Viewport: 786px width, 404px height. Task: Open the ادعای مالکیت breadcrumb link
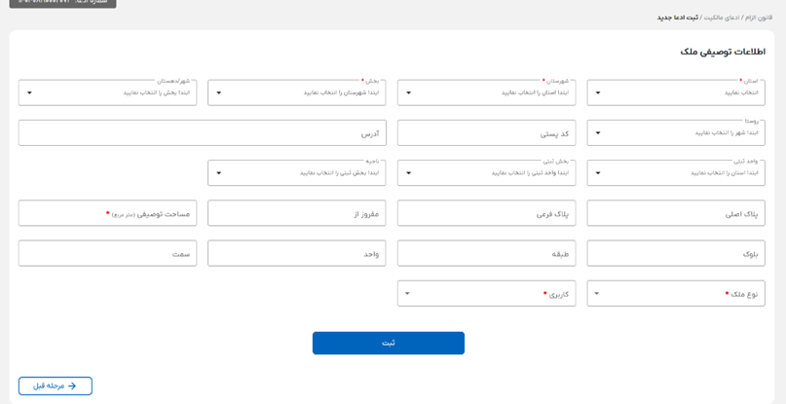(x=721, y=18)
